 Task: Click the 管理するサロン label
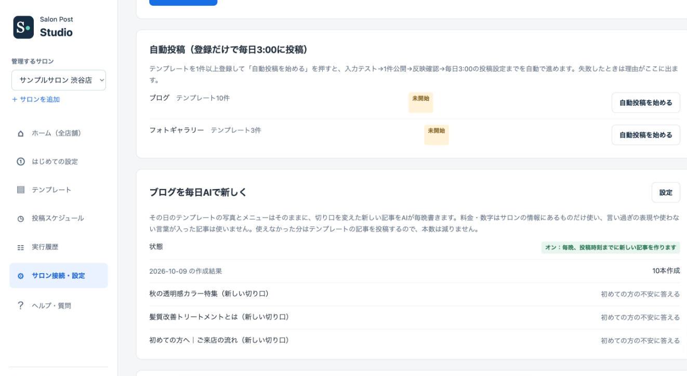(x=33, y=61)
